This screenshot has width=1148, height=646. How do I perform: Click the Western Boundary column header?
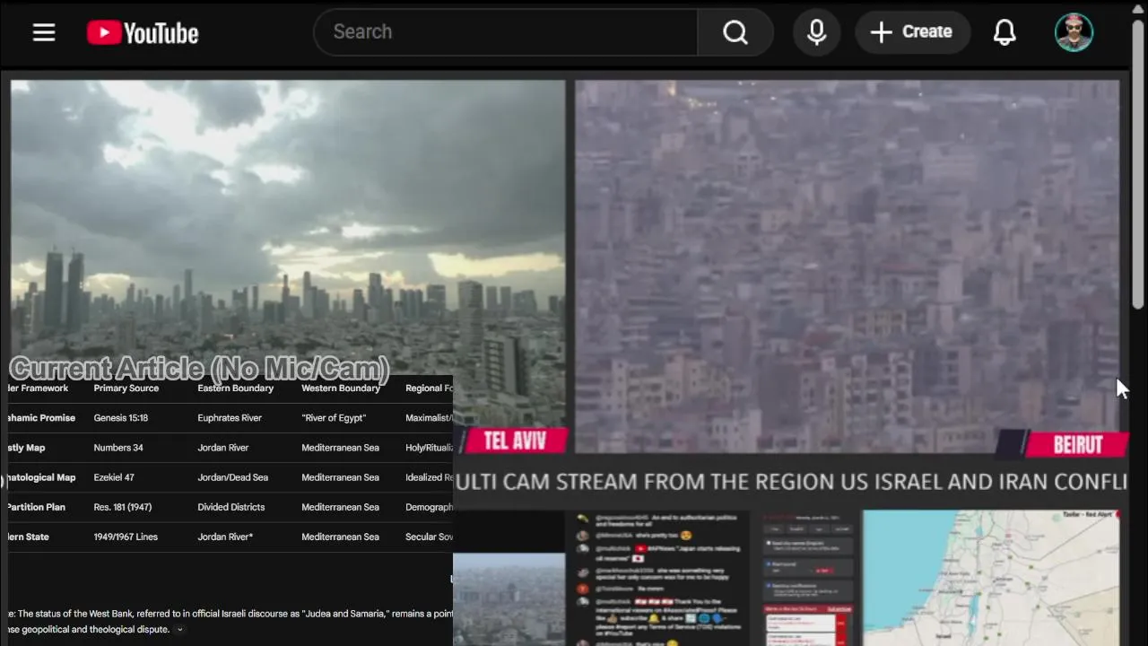click(x=341, y=388)
